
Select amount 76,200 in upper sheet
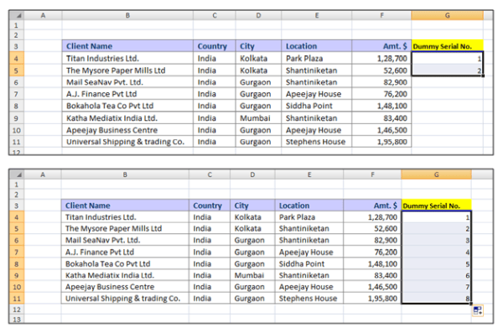click(381, 94)
